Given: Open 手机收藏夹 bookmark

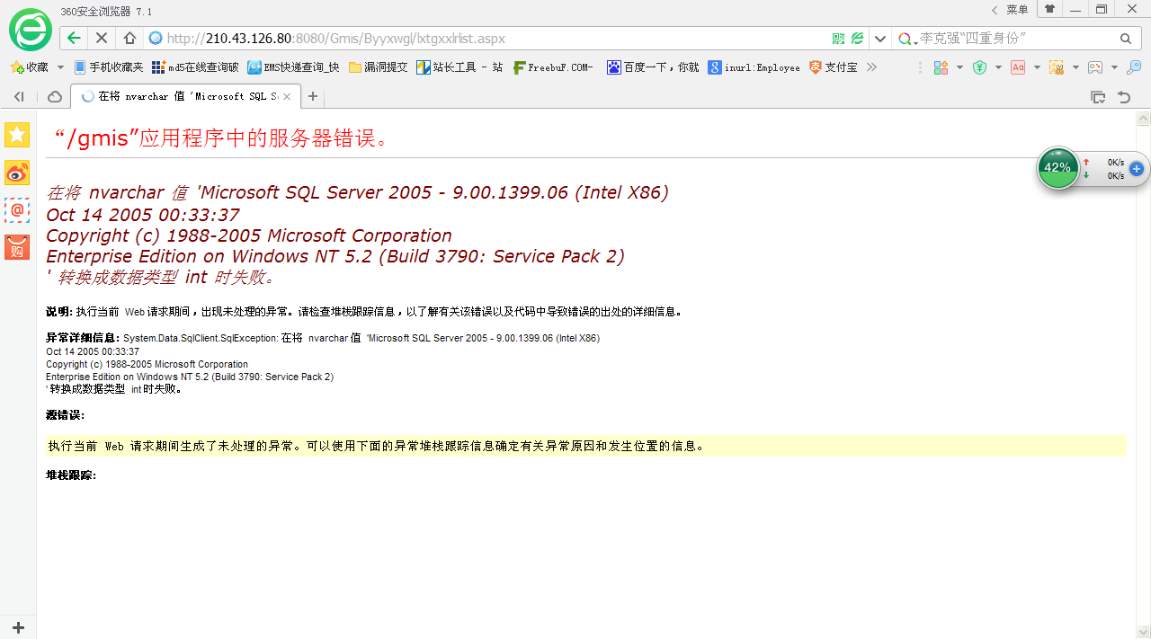Looking at the screenshot, I should (109, 67).
